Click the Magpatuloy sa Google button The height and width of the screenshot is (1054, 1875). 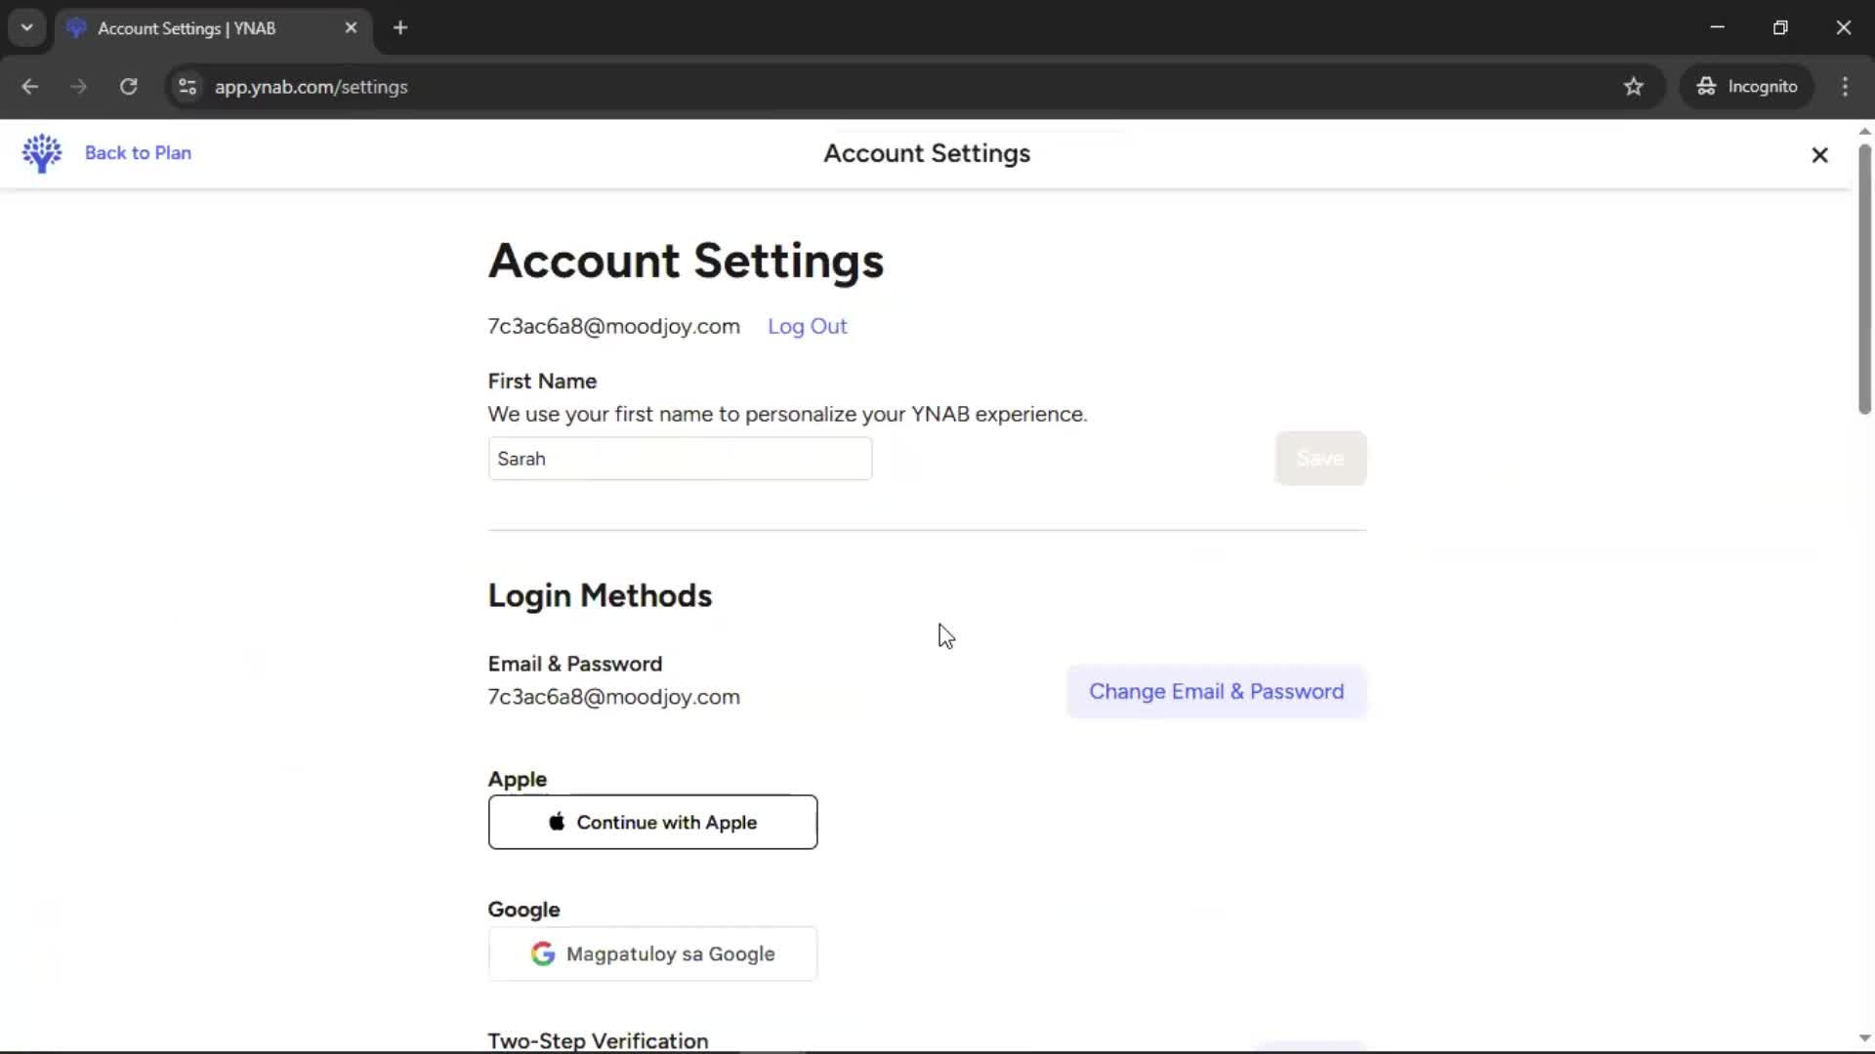tap(652, 954)
